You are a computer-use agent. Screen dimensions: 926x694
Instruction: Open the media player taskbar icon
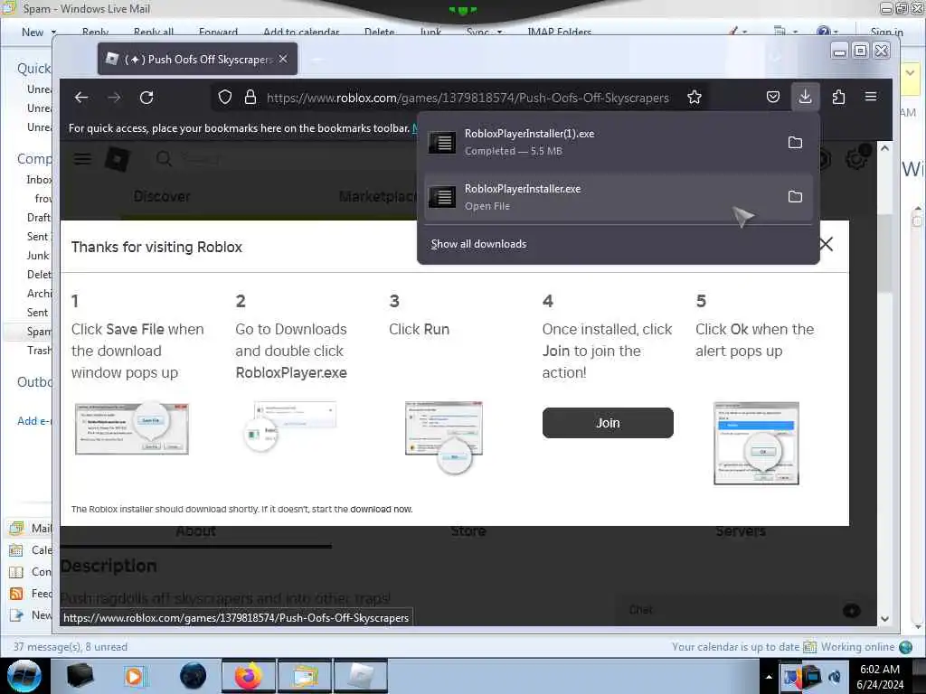click(135, 676)
